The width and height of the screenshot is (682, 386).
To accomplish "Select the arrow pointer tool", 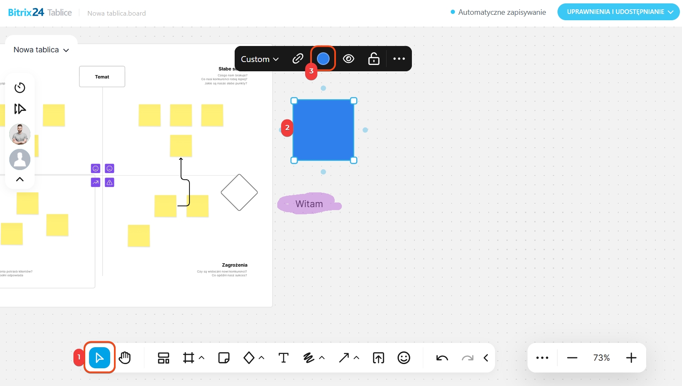I will click(100, 358).
